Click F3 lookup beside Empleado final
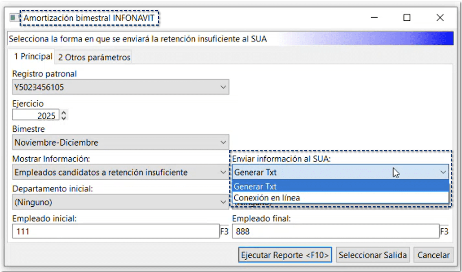 444,232
